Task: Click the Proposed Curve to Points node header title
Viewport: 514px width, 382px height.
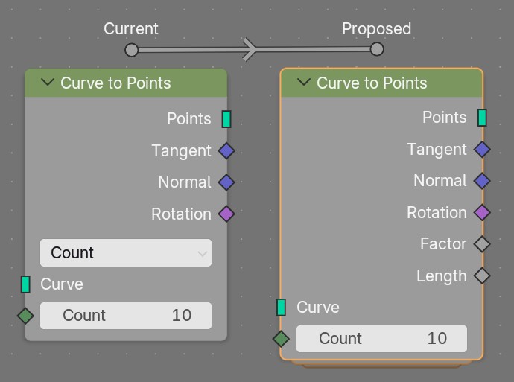Action: click(372, 83)
